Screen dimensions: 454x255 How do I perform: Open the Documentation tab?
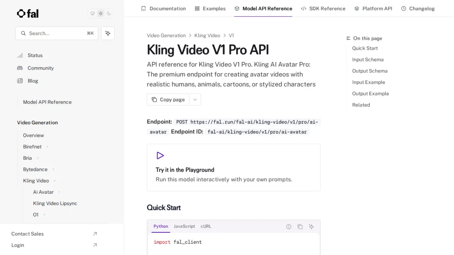163,8
